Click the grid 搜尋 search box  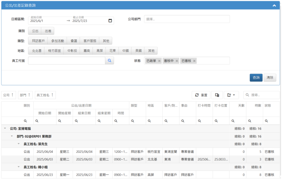click(261, 95)
